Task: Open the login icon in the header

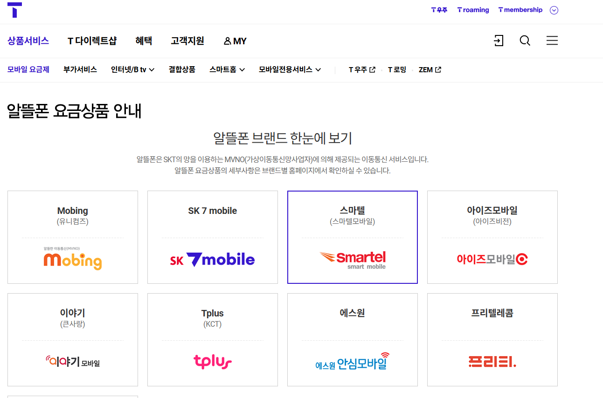Action: pyautogui.click(x=499, y=41)
